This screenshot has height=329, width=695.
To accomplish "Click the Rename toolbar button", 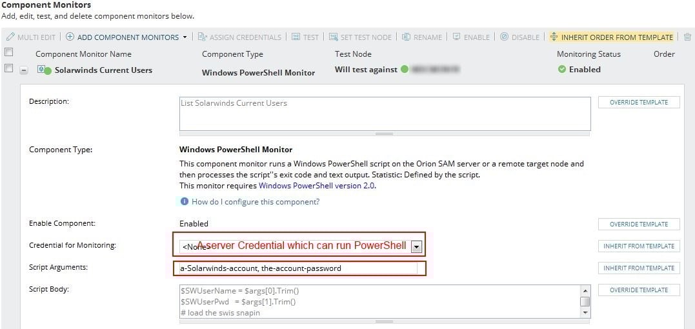I will tap(422, 37).
